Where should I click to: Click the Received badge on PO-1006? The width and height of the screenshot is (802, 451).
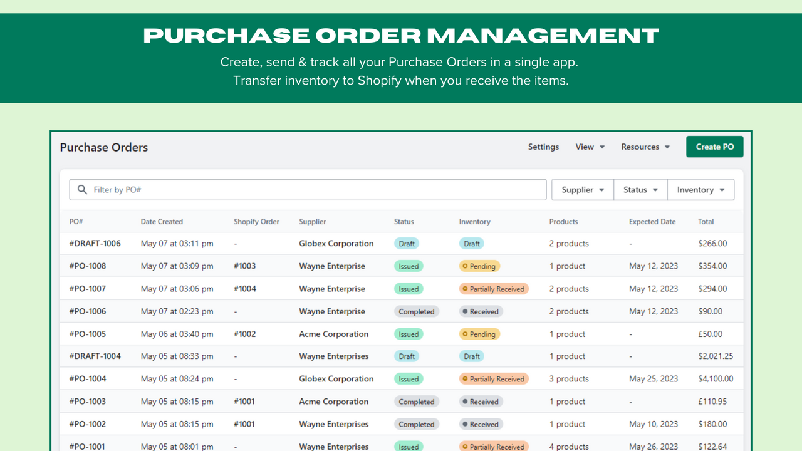(481, 311)
